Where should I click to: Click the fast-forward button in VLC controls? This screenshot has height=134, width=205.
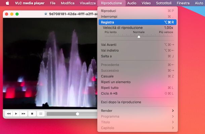coord(24,114)
